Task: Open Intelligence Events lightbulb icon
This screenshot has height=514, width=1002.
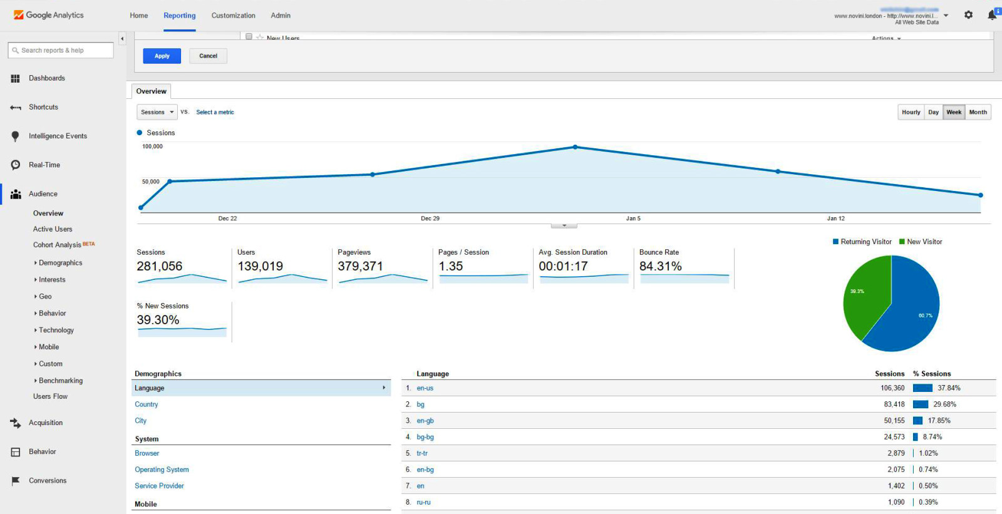Action: click(15, 136)
